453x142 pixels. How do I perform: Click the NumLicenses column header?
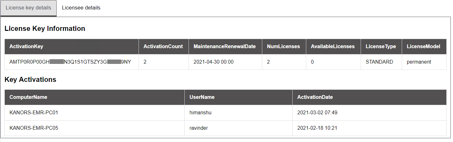284,47
